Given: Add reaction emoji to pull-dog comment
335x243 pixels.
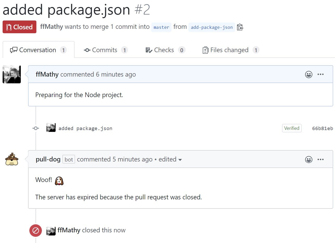Looking at the screenshot, I should 308,159.
